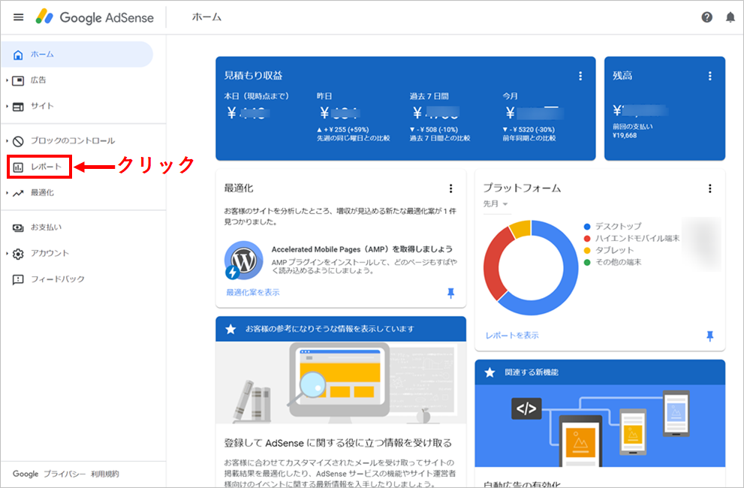Open more options on 最適化 card
This screenshot has height=488, width=744.
pos(450,188)
